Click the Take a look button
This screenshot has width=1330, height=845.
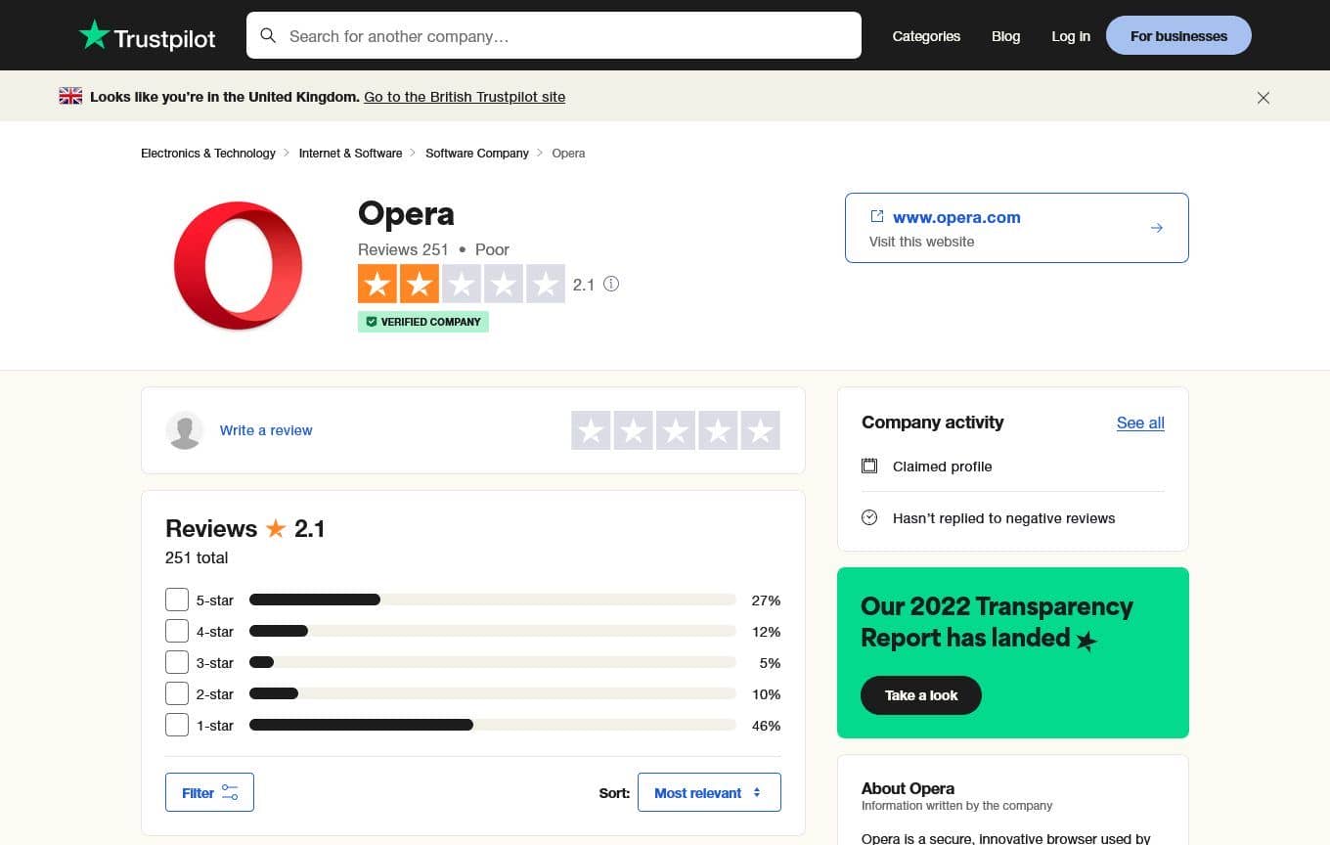921,695
